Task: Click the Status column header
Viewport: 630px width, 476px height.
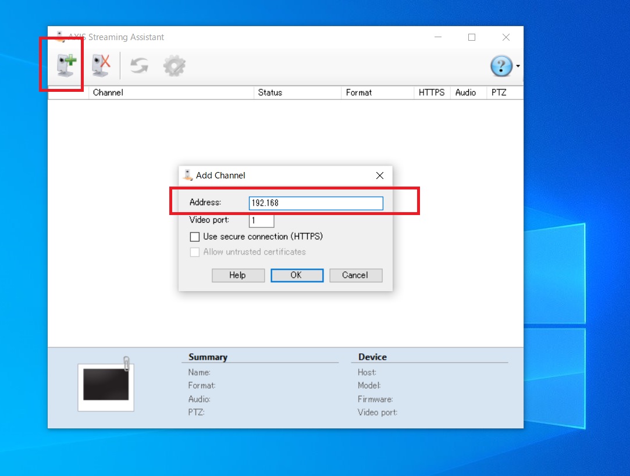Action: (297, 93)
